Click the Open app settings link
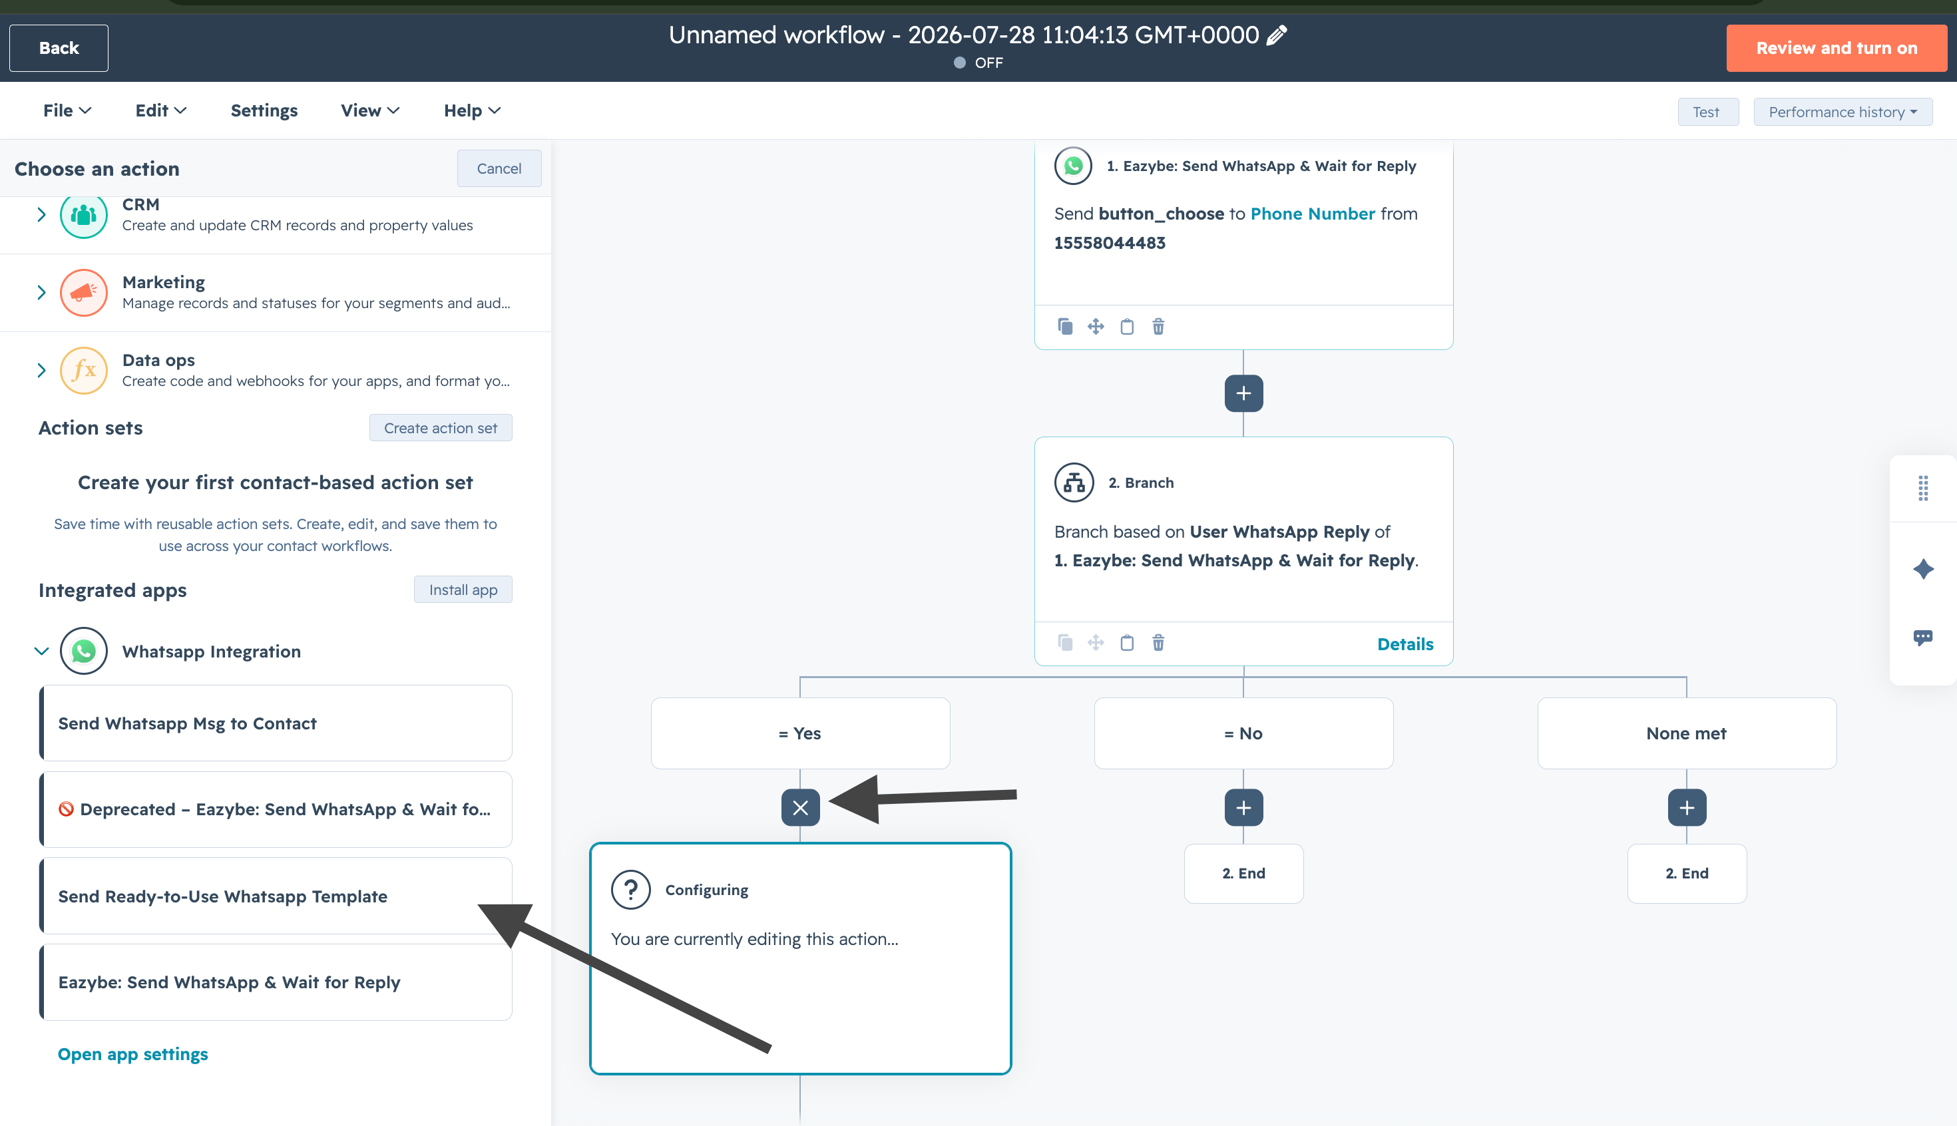The width and height of the screenshot is (1957, 1126). (x=132, y=1054)
